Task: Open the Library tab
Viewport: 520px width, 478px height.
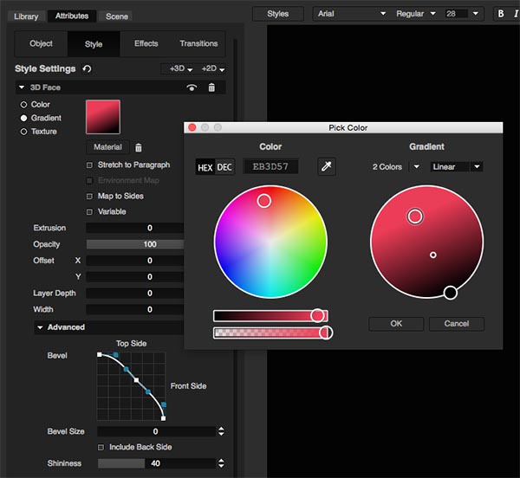Action: pyautogui.click(x=26, y=16)
